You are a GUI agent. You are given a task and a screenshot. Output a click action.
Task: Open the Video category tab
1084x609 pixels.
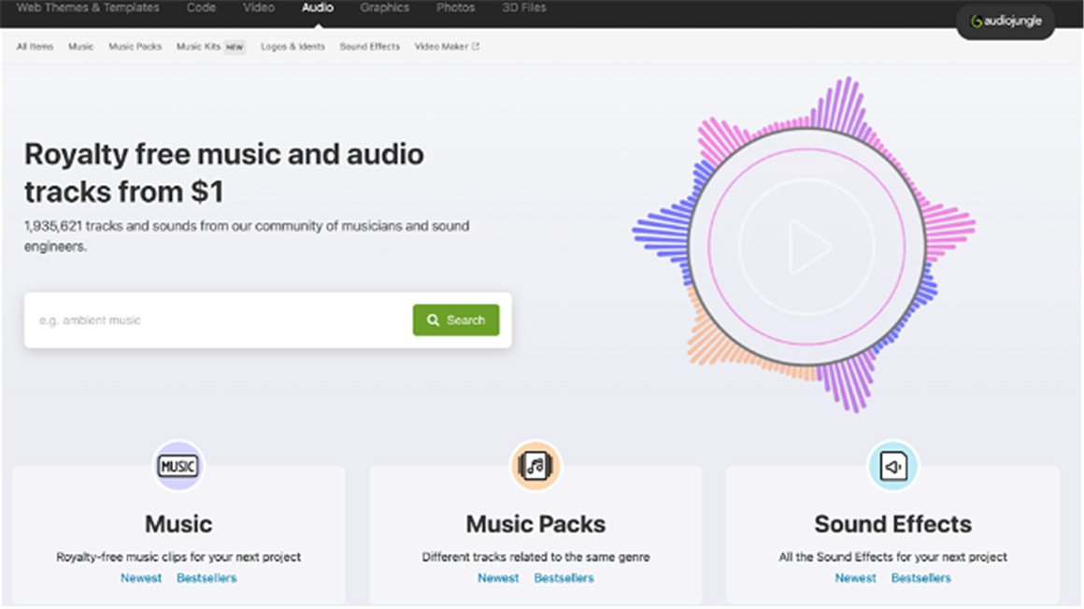pyautogui.click(x=259, y=7)
